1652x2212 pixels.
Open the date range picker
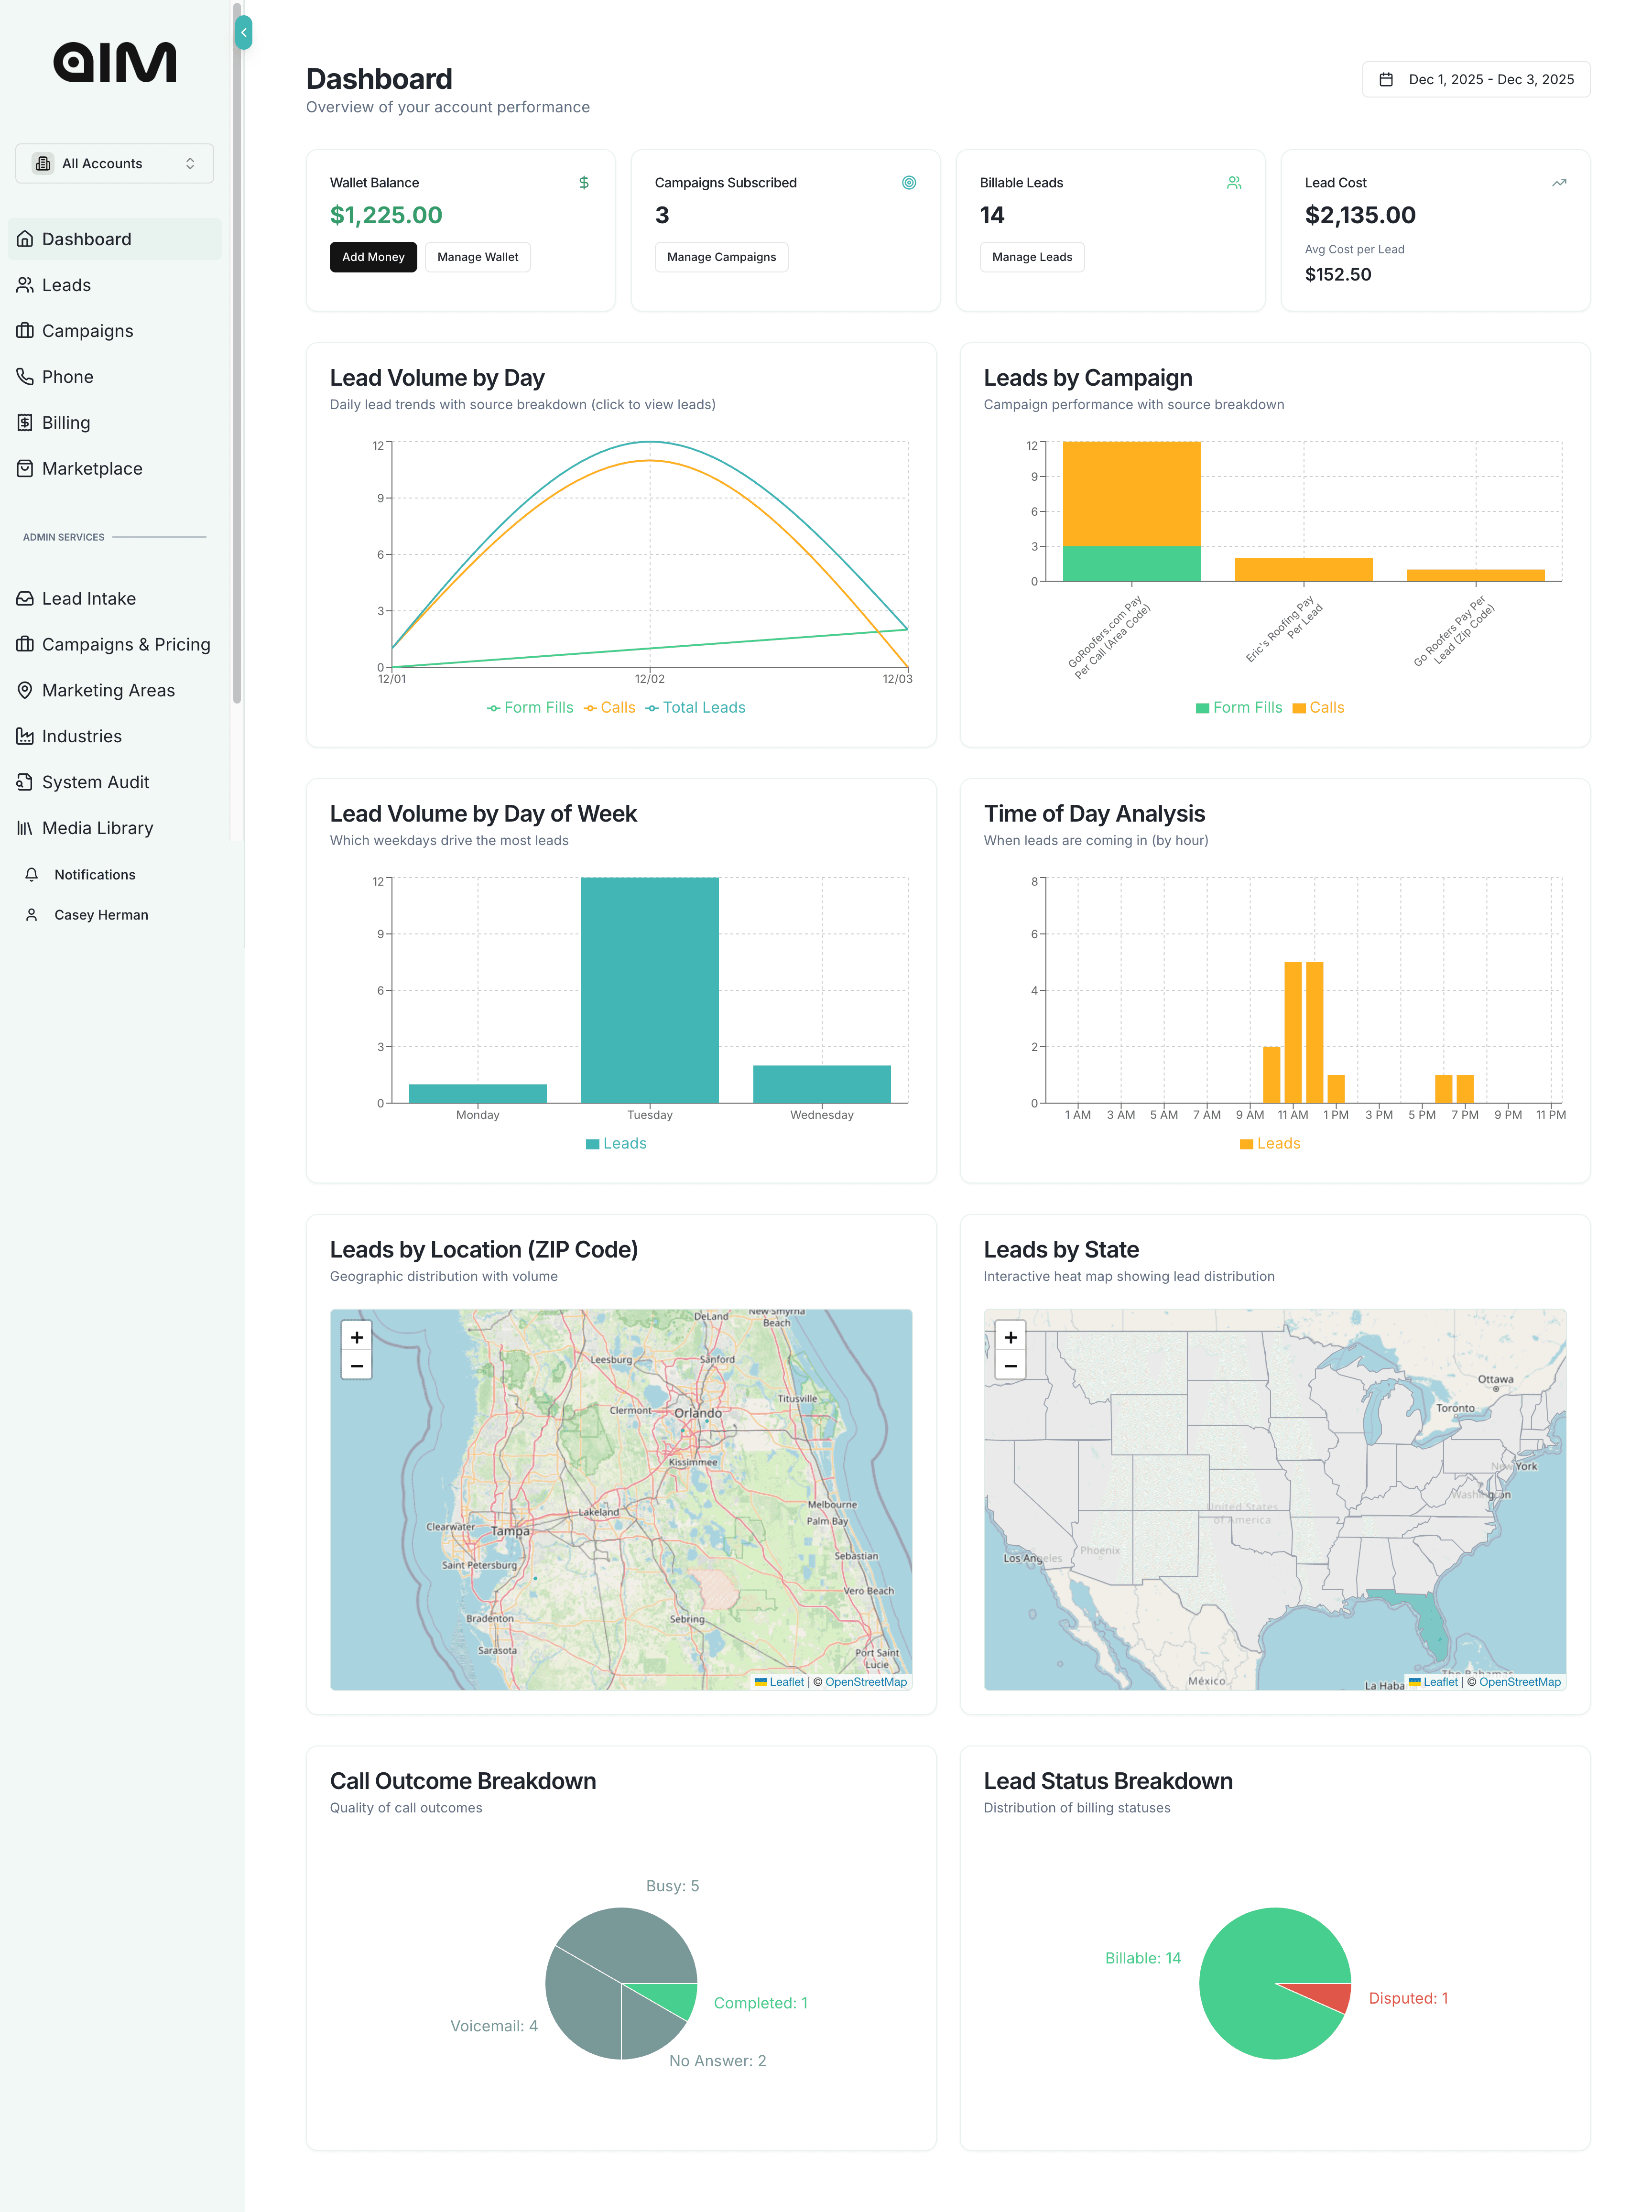click(1475, 80)
